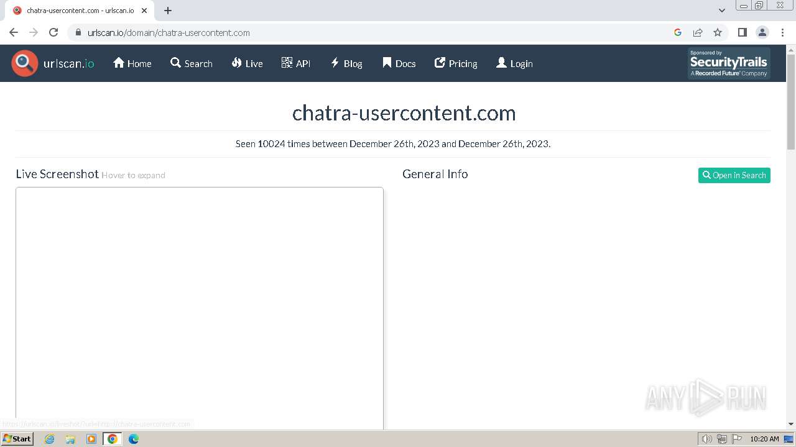Click Open in Search button
796x447 pixels.
734,175
